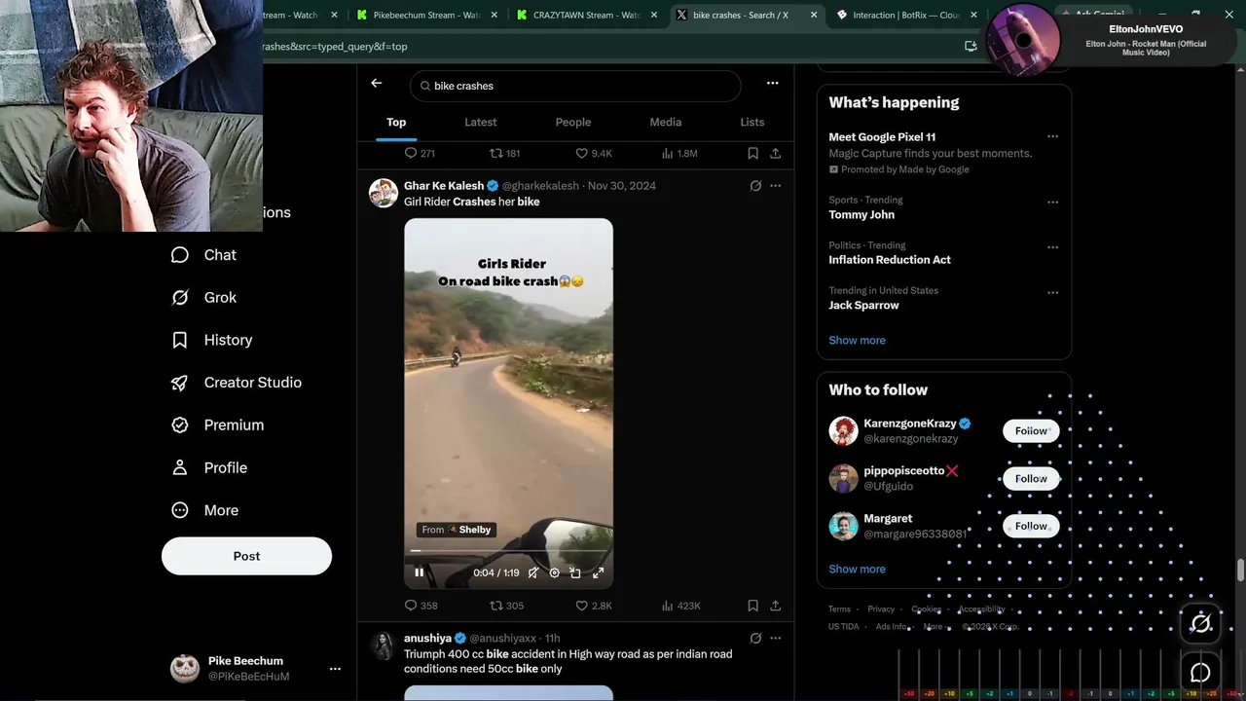The width and height of the screenshot is (1246, 701).
Task: Switch to the Top search tab
Action: click(x=396, y=122)
